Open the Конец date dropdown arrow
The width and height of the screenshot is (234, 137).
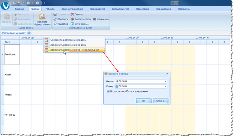click(x=165, y=86)
